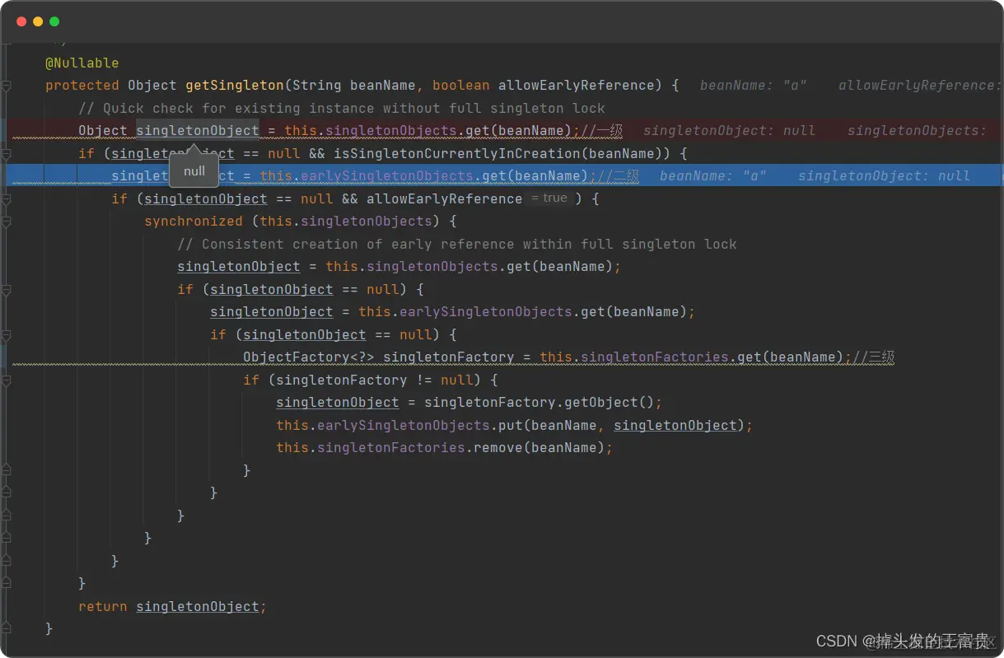Click singletonFactories on the 三级 line

pos(655,357)
